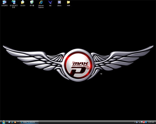Viewport: 156px width, 124px height.
Task: Click the orange quick launch icon
Action: tap(15, 122)
